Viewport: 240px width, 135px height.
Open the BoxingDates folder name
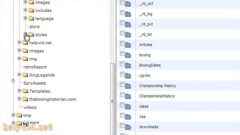pos(150,65)
